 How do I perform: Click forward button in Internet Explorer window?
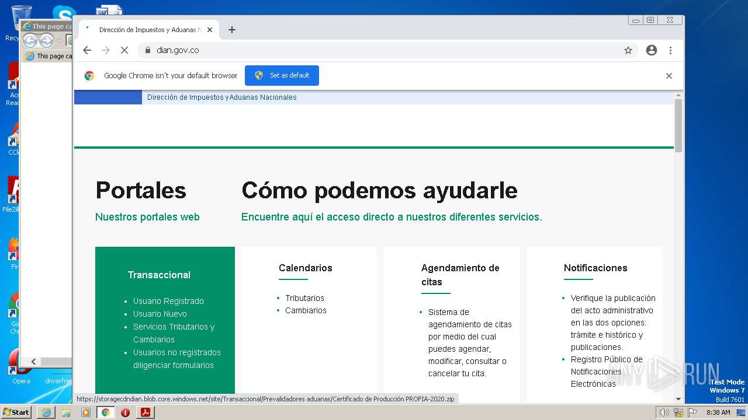[46, 40]
